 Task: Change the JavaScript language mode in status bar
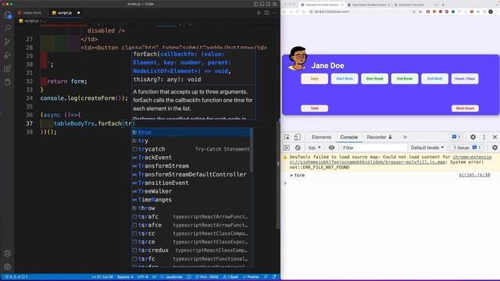pyautogui.click(x=174, y=277)
